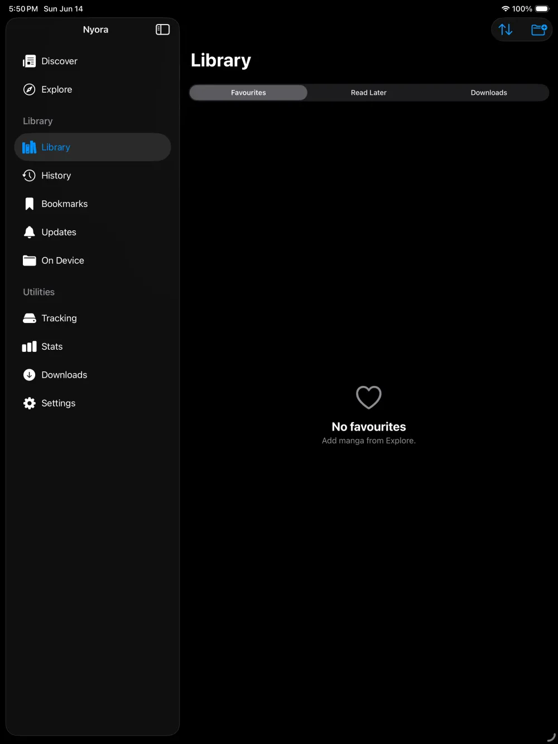Viewport: 558px width, 744px height.
Task: Open Stats under Utilities
Action: [93, 347]
